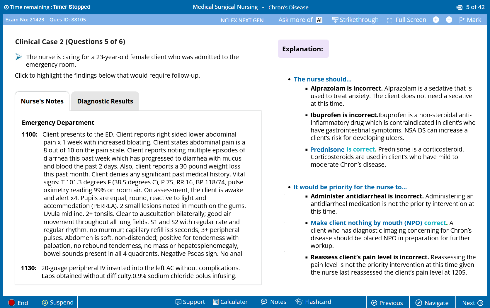
Task: Click the timer clock icon
Action: (6, 7)
